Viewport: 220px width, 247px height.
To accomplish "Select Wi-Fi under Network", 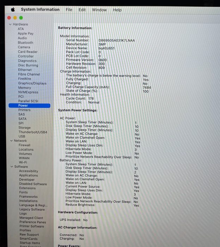I will [23, 162].
